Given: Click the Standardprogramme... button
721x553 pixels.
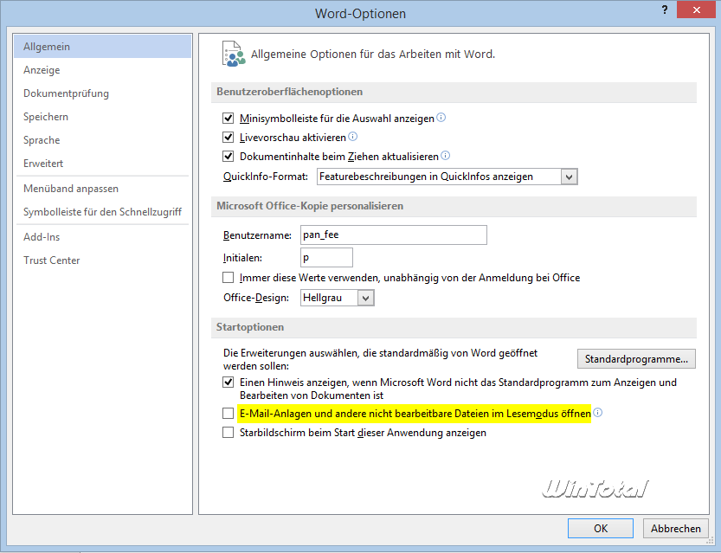Looking at the screenshot, I should pyautogui.click(x=636, y=359).
